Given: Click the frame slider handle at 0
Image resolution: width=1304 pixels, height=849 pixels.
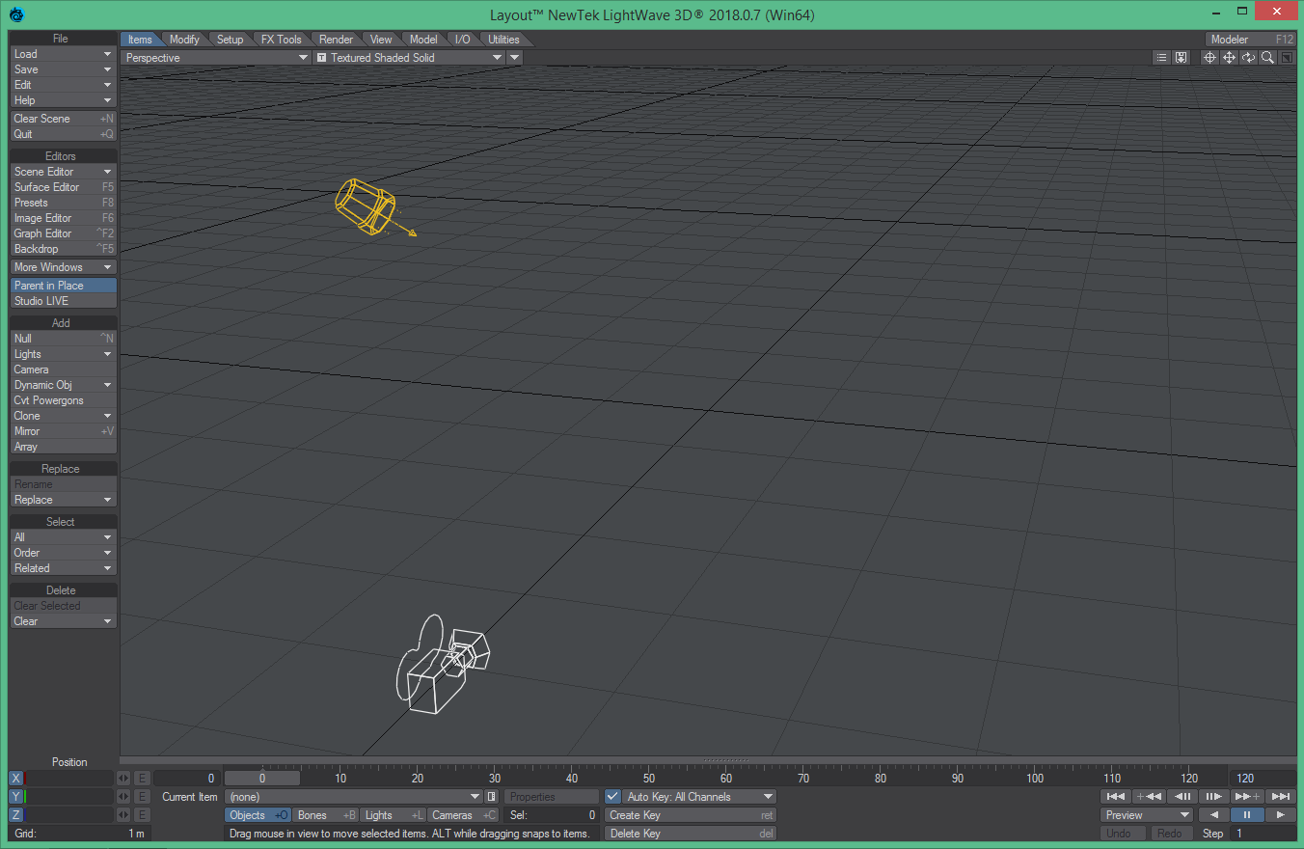Looking at the screenshot, I should click(262, 778).
